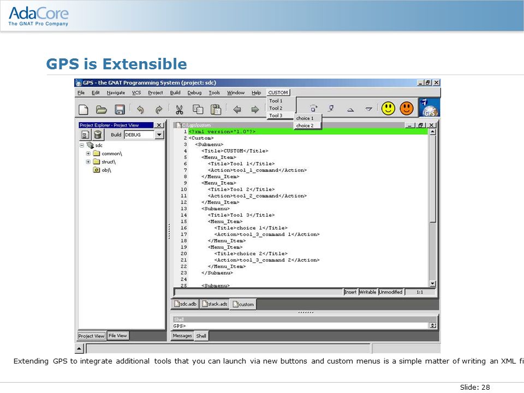
Task: Open the Window menu
Action: coord(236,93)
